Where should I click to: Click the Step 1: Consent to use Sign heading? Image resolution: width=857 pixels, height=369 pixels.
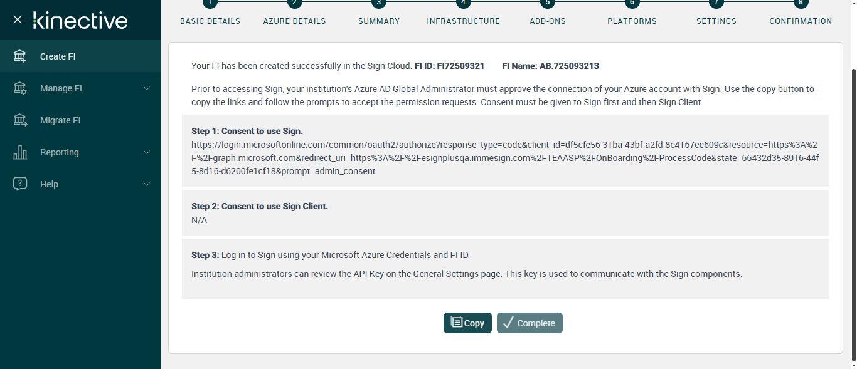pyautogui.click(x=247, y=132)
